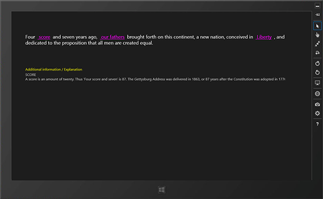Viewport: 323px width, 199px height.
Task: Select rotation touch mode tool
Action: pos(317,52)
